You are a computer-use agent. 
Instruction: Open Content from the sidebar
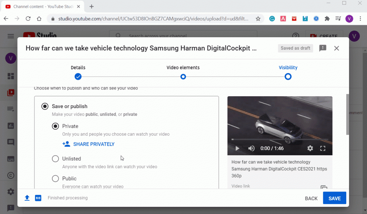(11, 93)
